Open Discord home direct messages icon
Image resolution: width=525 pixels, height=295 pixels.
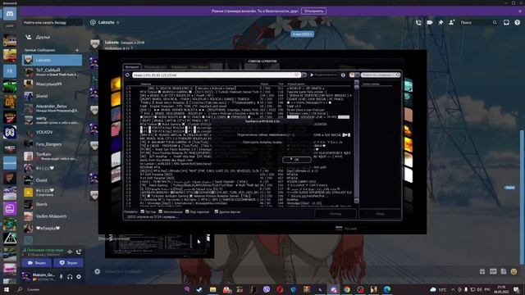[x=10, y=14]
